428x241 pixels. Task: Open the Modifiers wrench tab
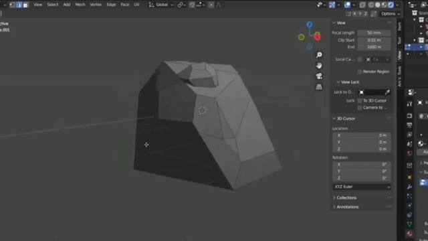(409, 187)
